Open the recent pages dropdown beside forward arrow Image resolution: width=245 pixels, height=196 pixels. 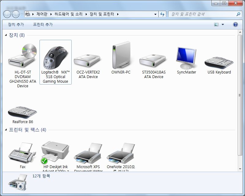pyautogui.click(x=22, y=14)
